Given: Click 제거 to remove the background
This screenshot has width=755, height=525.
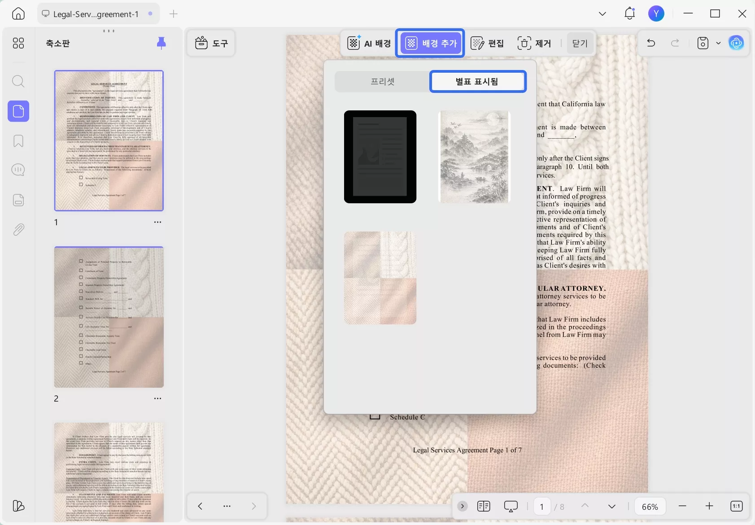Looking at the screenshot, I should click(x=534, y=43).
